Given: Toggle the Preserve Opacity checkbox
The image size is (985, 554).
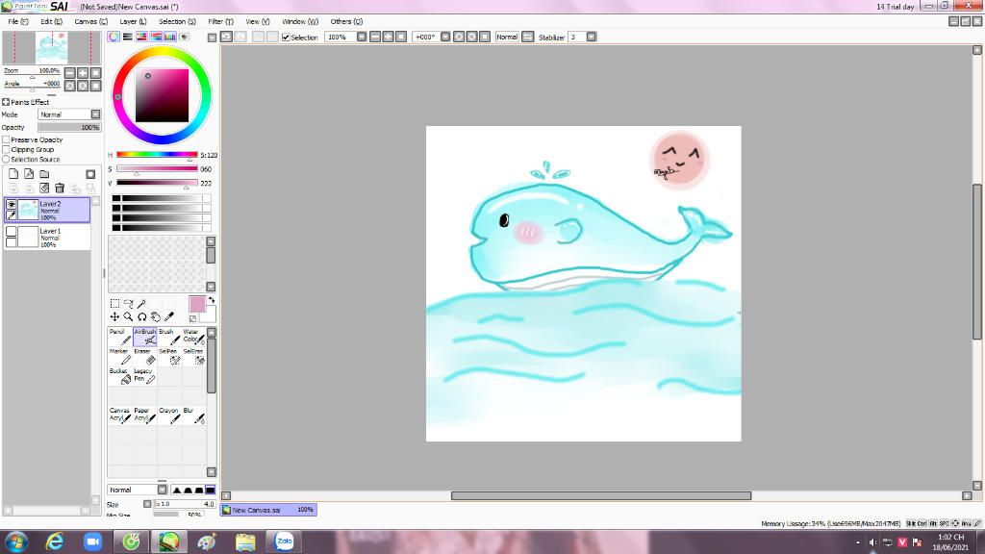Looking at the screenshot, I should tap(7, 139).
